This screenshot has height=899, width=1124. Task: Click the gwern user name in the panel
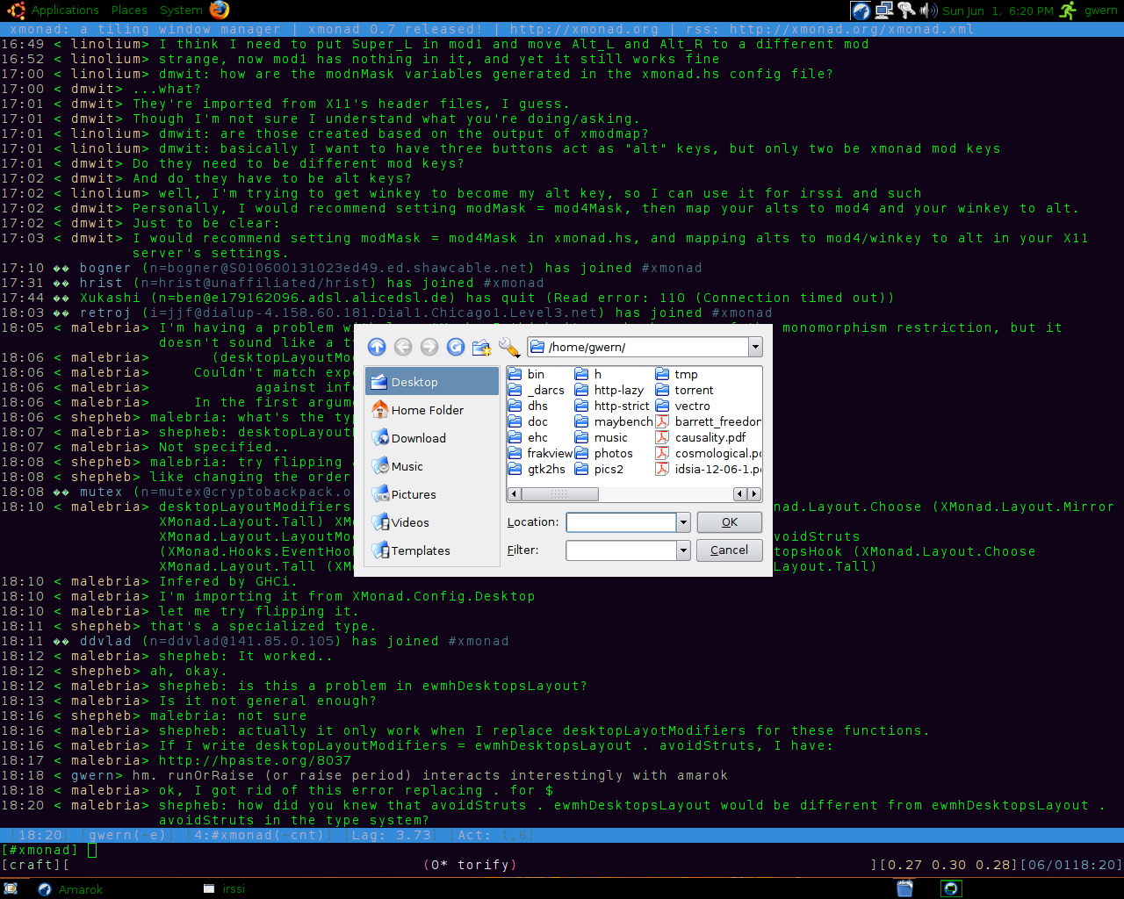point(1101,11)
